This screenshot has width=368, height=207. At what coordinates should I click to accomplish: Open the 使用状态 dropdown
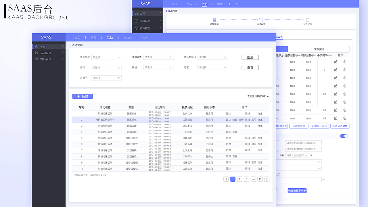point(158,57)
